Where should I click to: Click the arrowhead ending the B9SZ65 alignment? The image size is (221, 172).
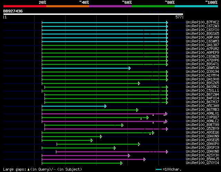[x=139, y=84]
